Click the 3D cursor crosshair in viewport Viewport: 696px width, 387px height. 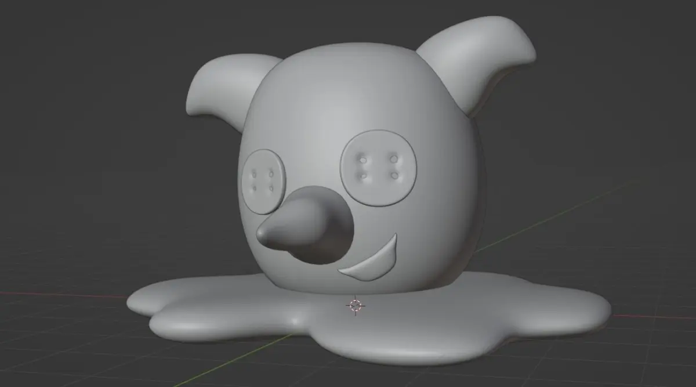click(x=356, y=305)
